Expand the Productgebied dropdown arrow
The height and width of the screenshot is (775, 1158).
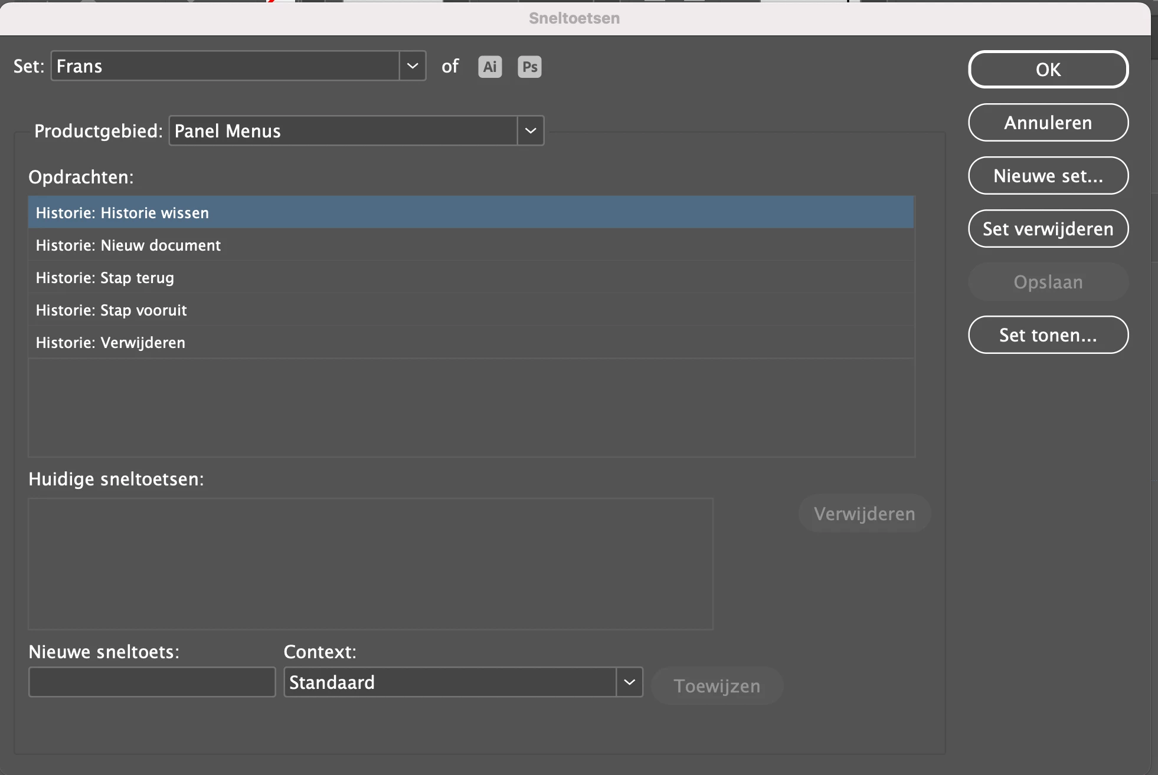tap(531, 131)
